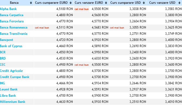Select the Banca Romaneasca link

point(14,27)
